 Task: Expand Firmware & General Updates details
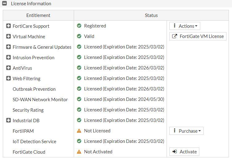point(9,47)
